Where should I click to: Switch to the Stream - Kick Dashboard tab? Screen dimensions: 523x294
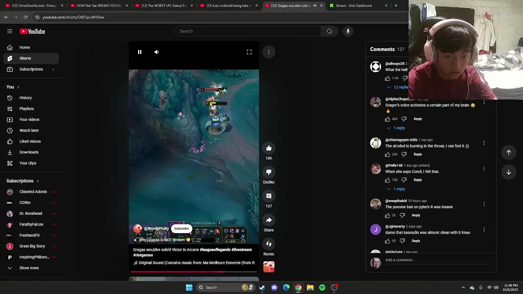point(358,6)
